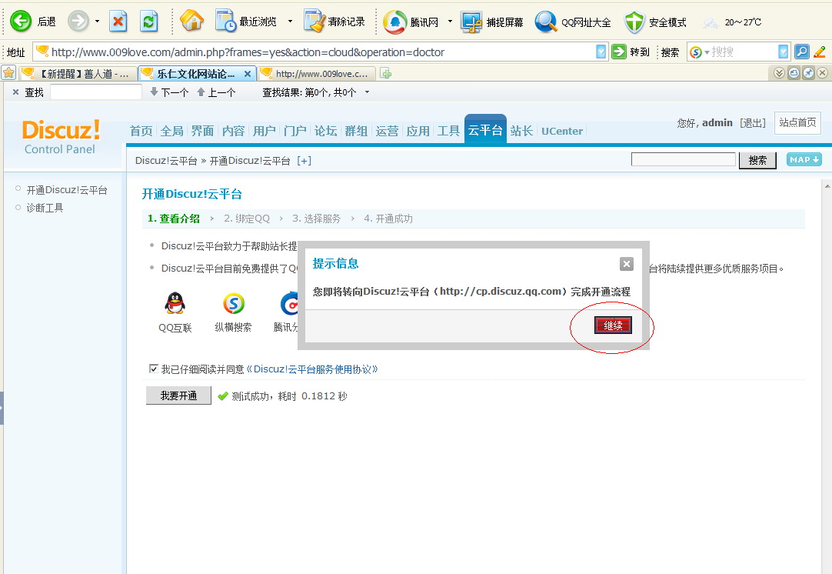Click the 清除记录 clear records icon
The image size is (832, 574).
(x=314, y=22)
